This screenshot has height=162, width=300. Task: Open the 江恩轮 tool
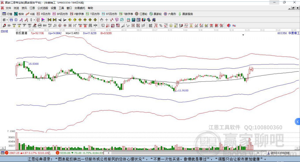point(141,14)
